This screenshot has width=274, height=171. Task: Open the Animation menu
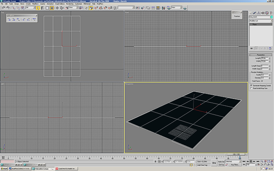50,4
